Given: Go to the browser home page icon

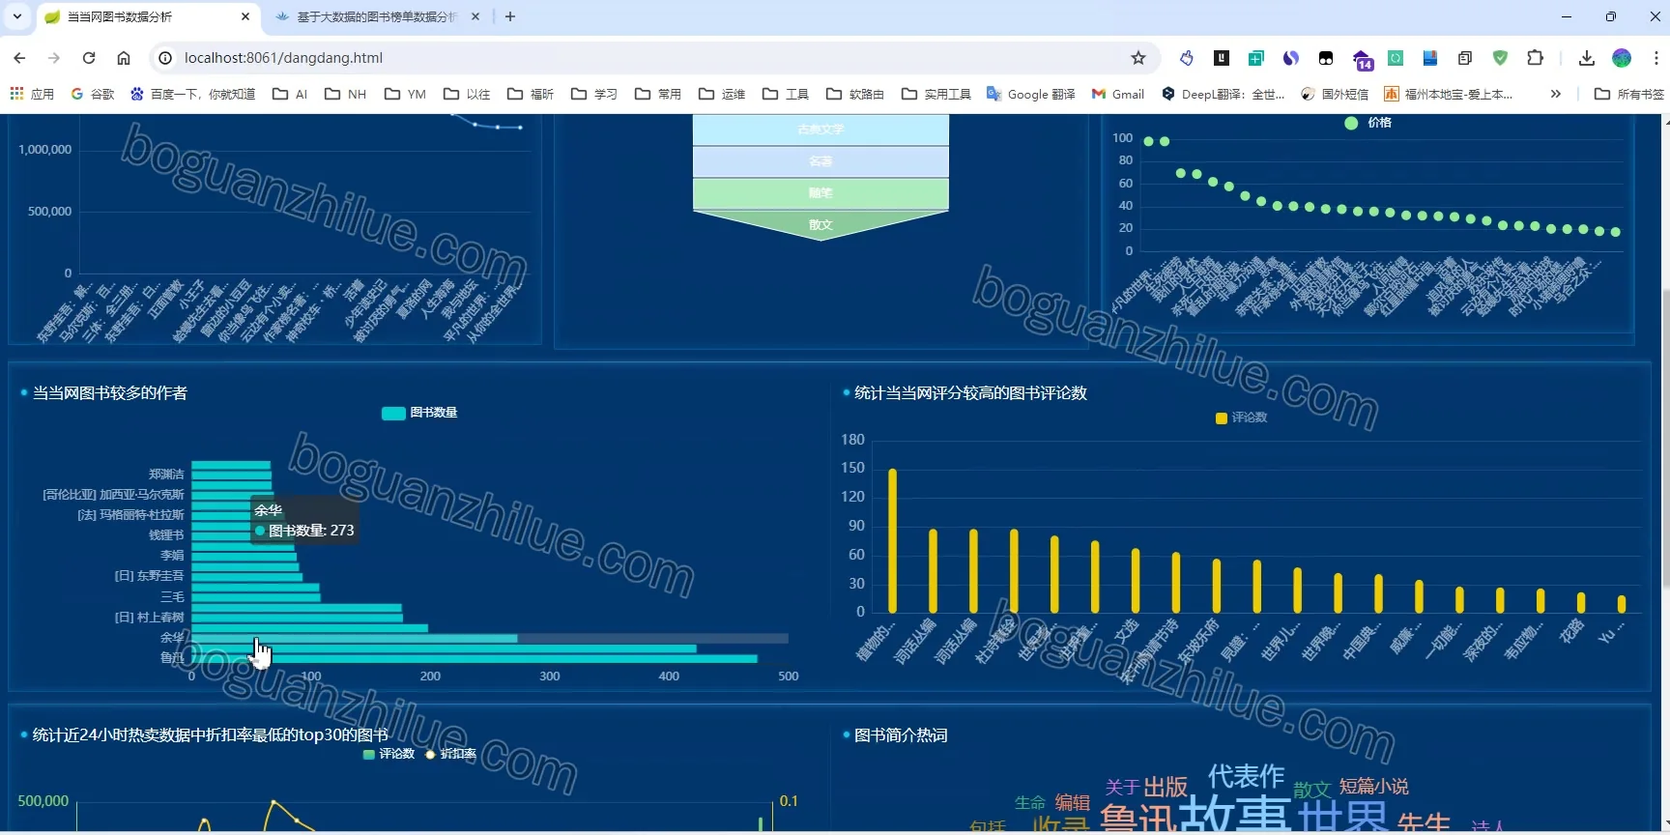Looking at the screenshot, I should pos(124,58).
